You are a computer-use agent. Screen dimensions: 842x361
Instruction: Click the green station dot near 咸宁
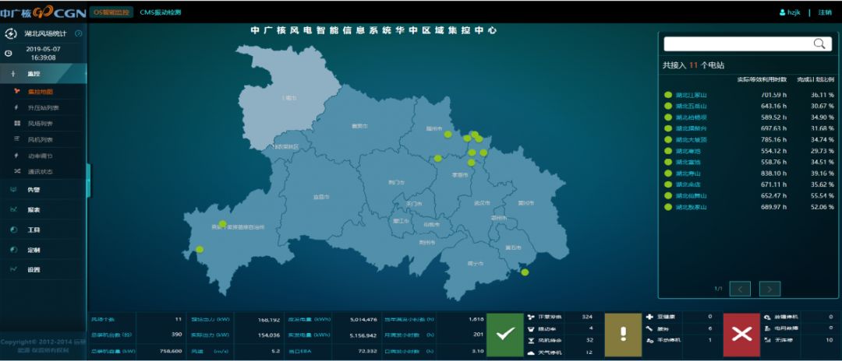pos(525,272)
